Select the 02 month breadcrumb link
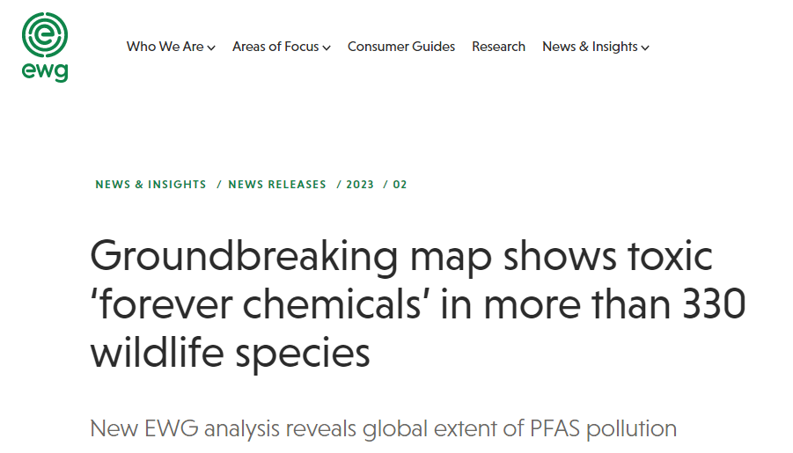Image resolution: width=793 pixels, height=453 pixels. click(x=400, y=185)
